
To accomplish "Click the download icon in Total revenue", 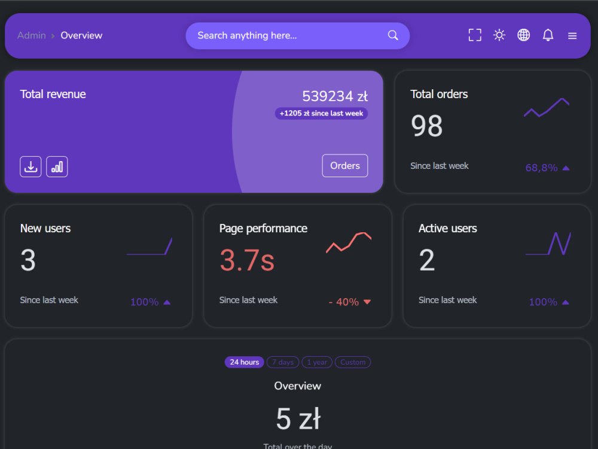I will (x=30, y=167).
